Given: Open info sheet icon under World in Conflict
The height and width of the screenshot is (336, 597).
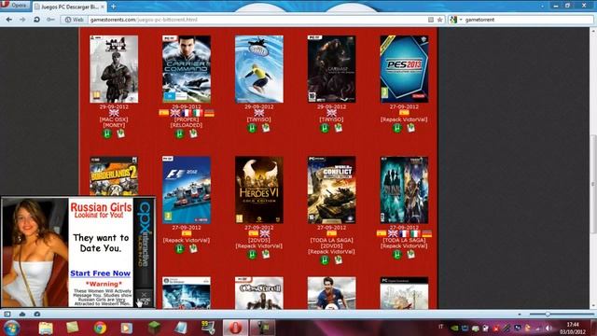Looking at the screenshot, I should [x=338, y=259].
